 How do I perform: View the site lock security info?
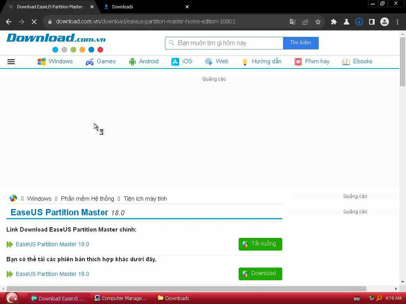[50, 22]
